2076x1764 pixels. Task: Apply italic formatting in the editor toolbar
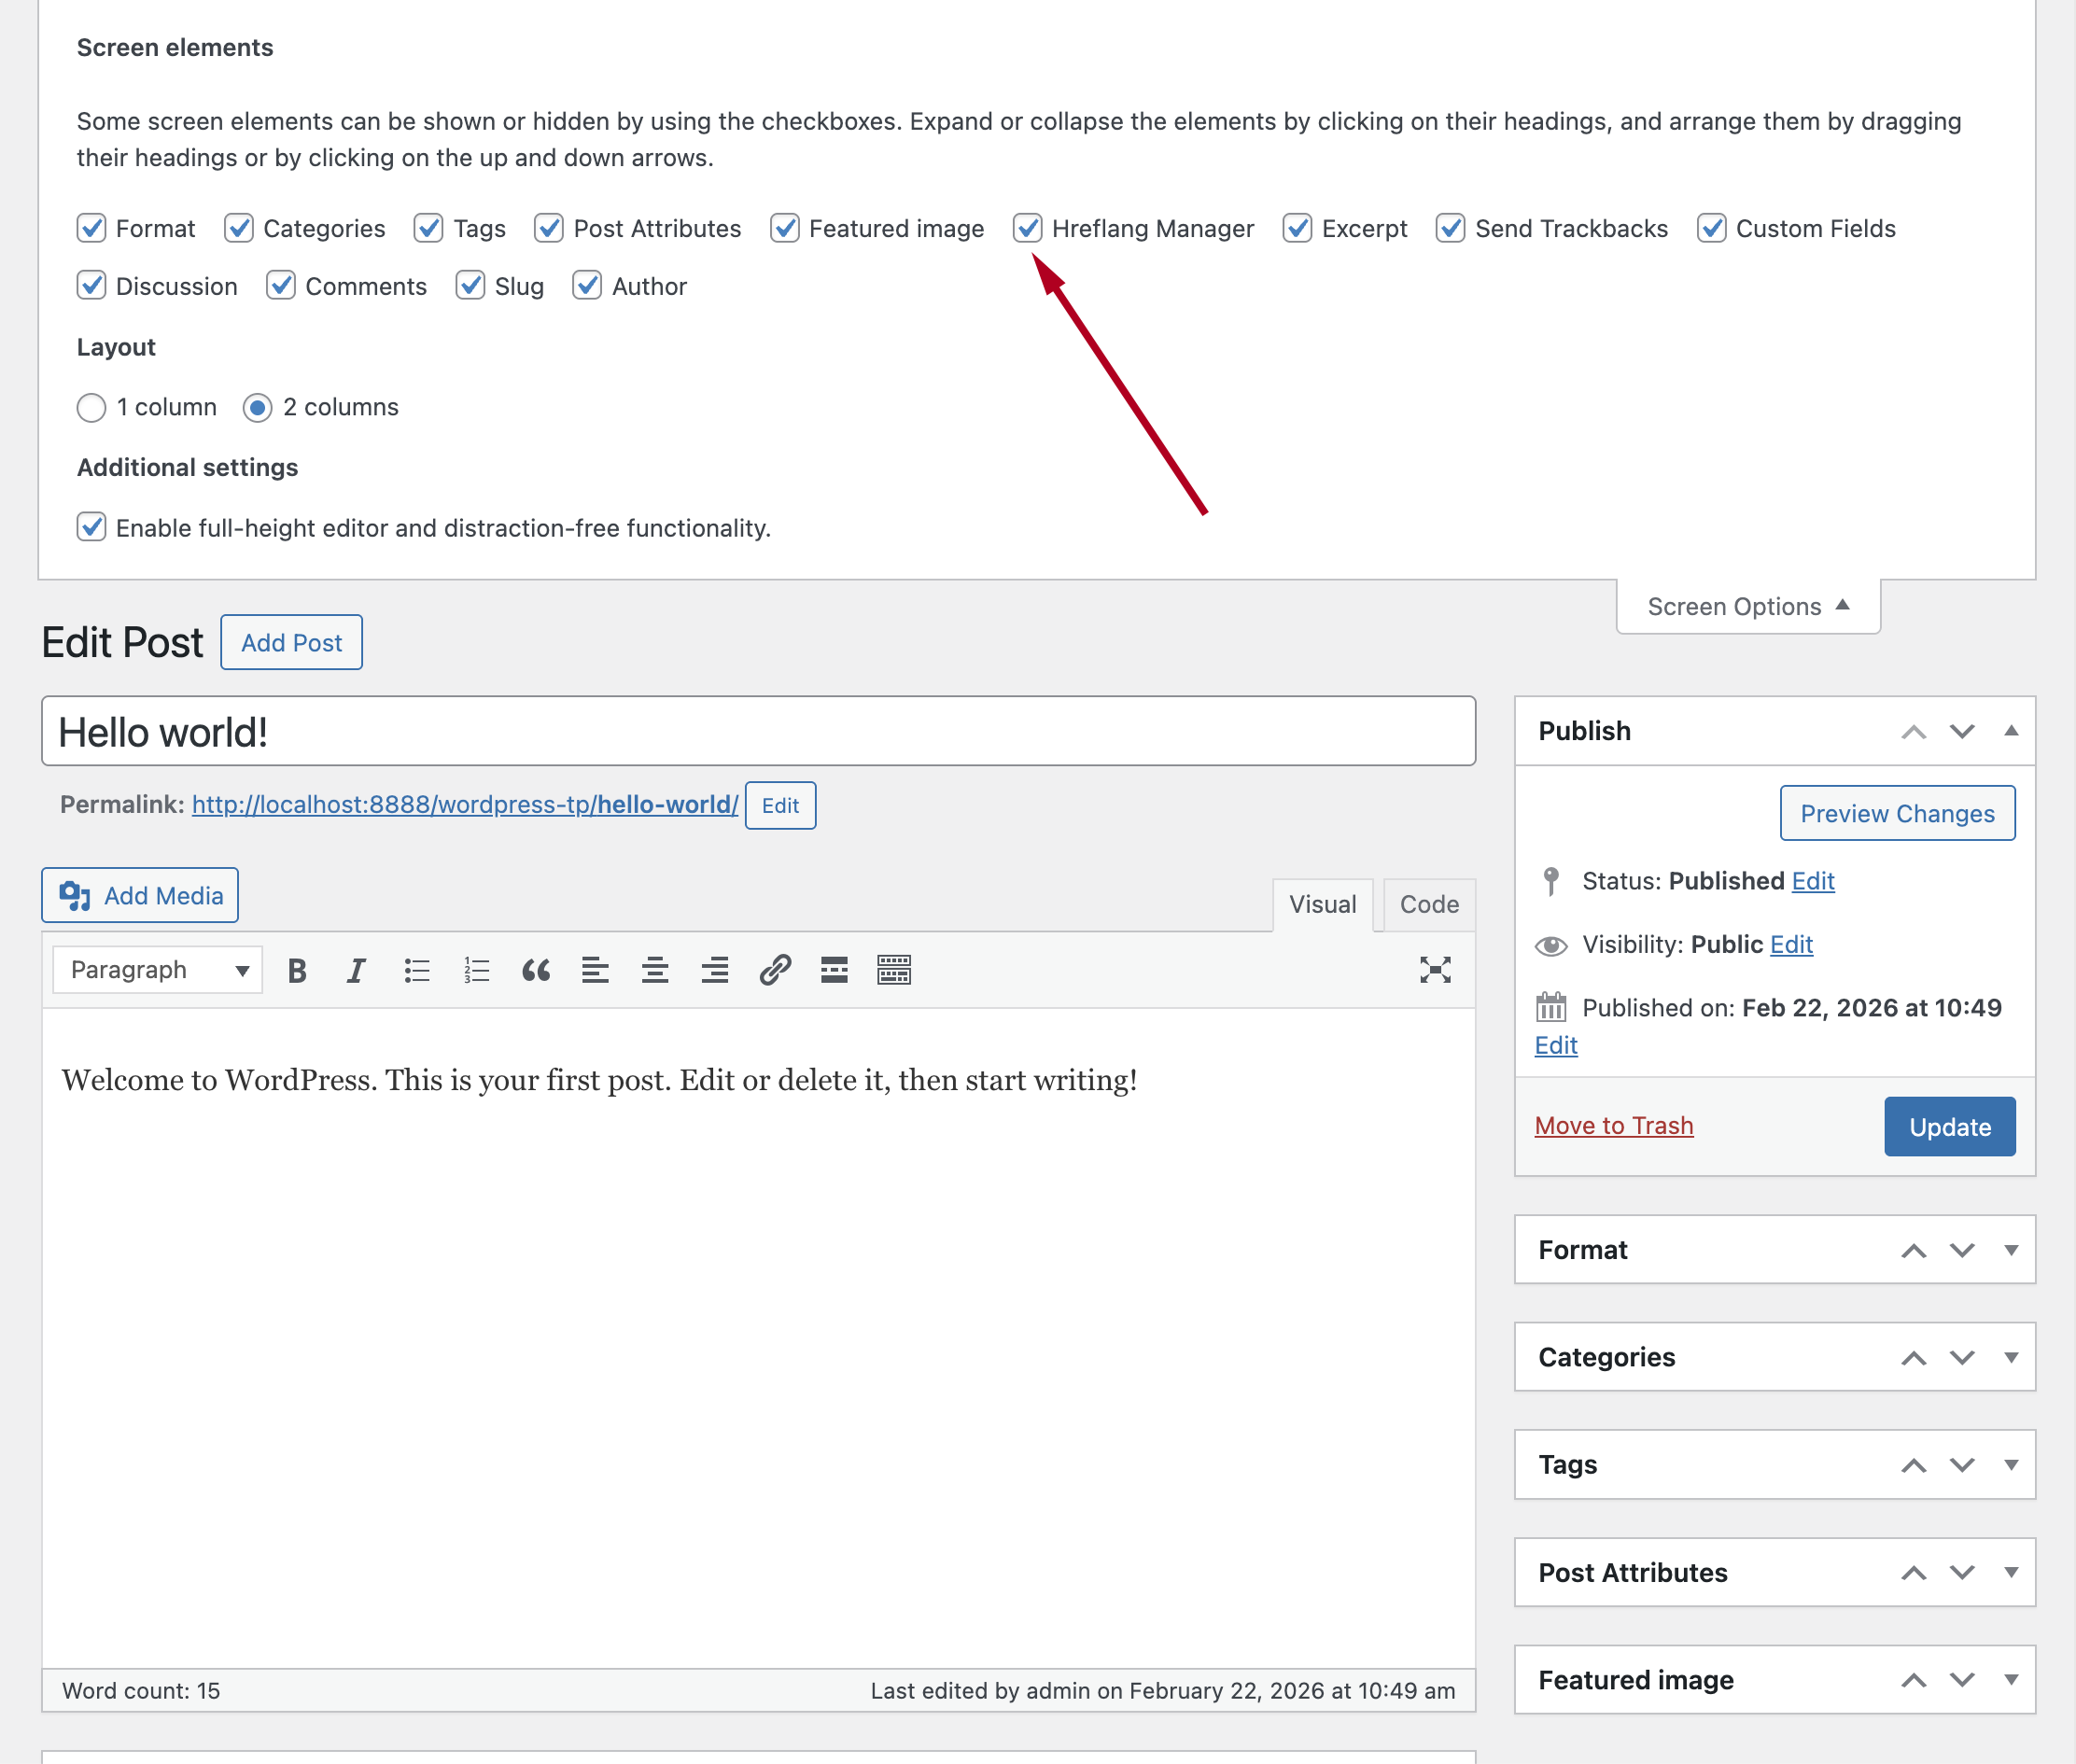[355, 969]
